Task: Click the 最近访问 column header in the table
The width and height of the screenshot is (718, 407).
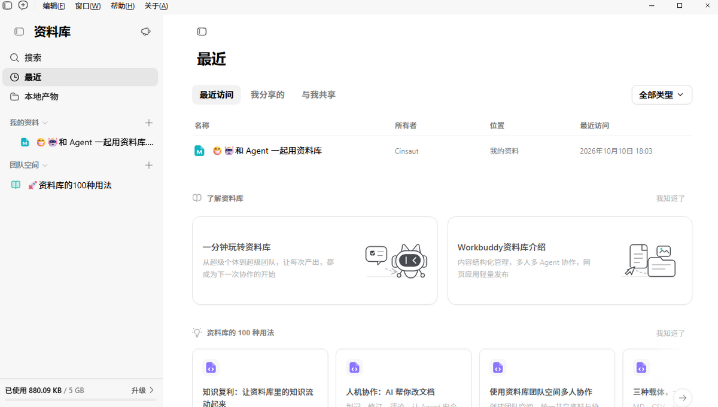Action: (595, 126)
